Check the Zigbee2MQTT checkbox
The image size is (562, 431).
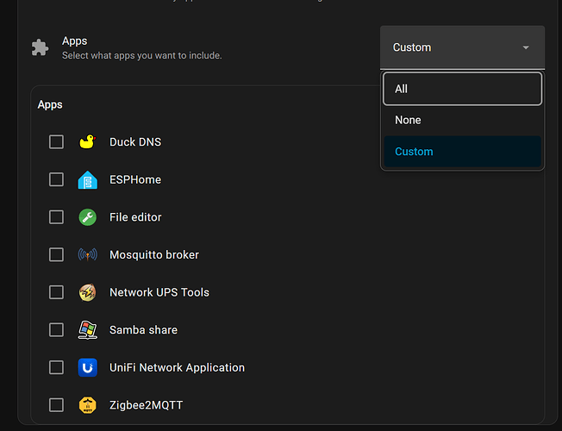pyautogui.click(x=56, y=405)
